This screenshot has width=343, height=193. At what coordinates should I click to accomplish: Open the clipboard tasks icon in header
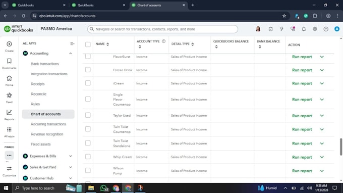click(x=270, y=29)
